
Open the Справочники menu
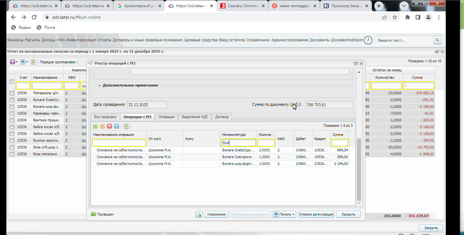pyautogui.click(x=258, y=40)
